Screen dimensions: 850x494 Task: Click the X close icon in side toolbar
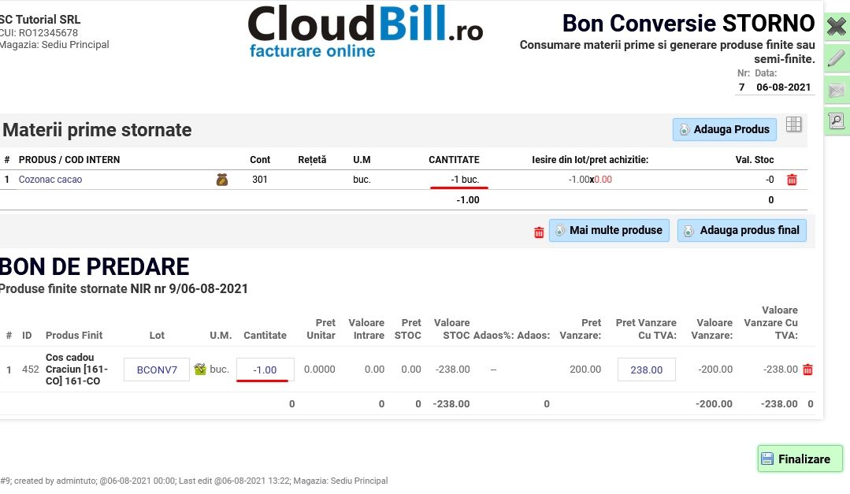coord(836,27)
